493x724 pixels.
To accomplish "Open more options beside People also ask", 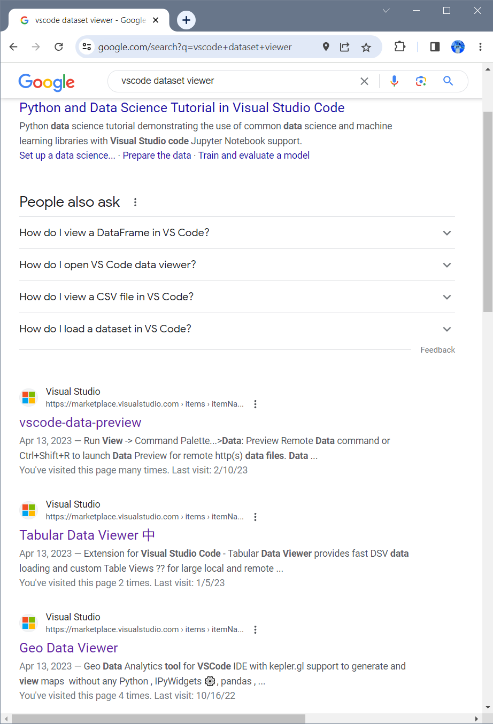I will (x=135, y=202).
